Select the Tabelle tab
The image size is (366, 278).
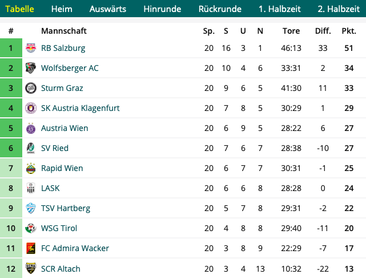19,9
